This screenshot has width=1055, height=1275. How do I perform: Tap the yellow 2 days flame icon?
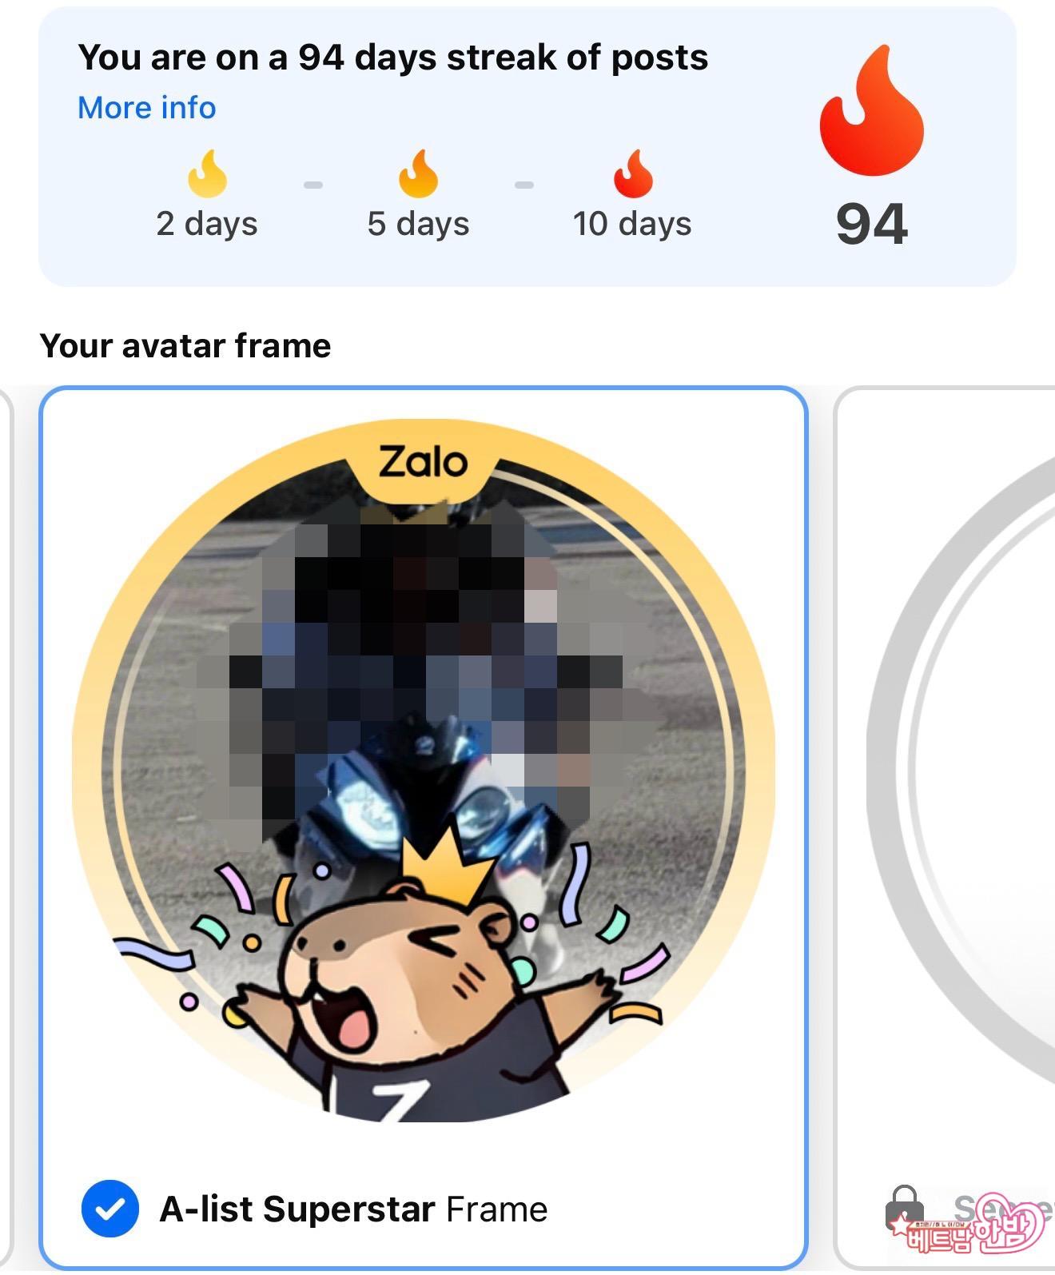point(207,173)
